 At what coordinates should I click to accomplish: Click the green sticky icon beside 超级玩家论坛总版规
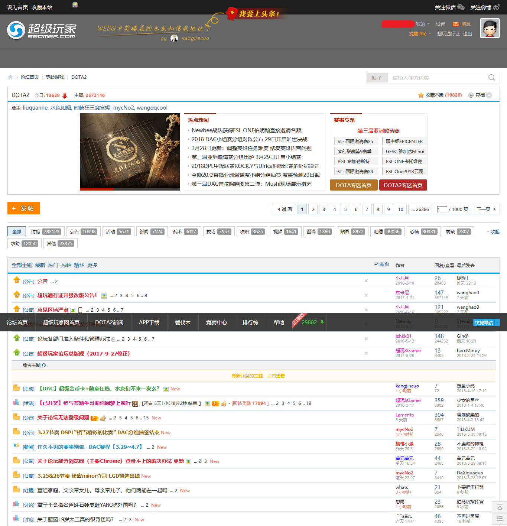[16, 352]
